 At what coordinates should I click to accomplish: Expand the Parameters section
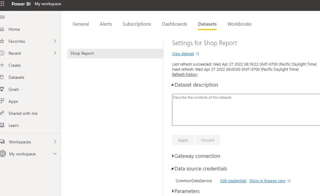[173, 191]
